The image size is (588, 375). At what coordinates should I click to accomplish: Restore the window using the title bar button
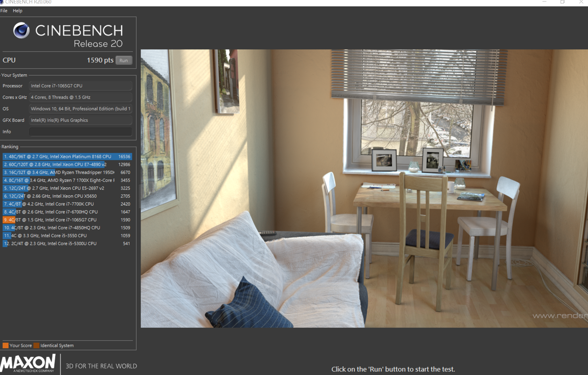[x=562, y=2]
